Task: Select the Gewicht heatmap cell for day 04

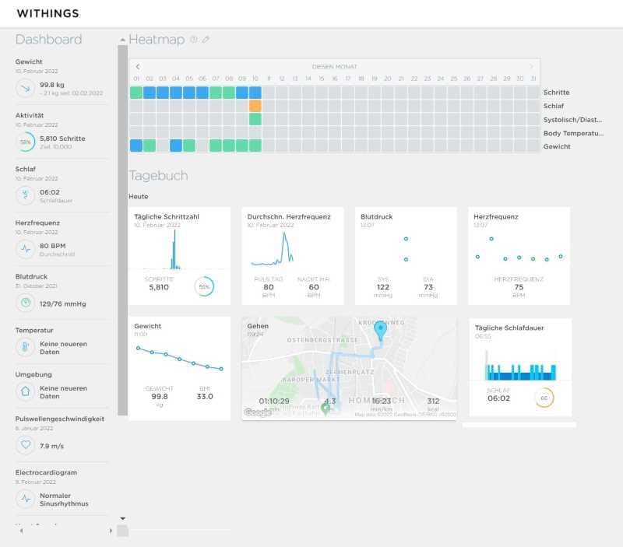Action: (x=176, y=146)
